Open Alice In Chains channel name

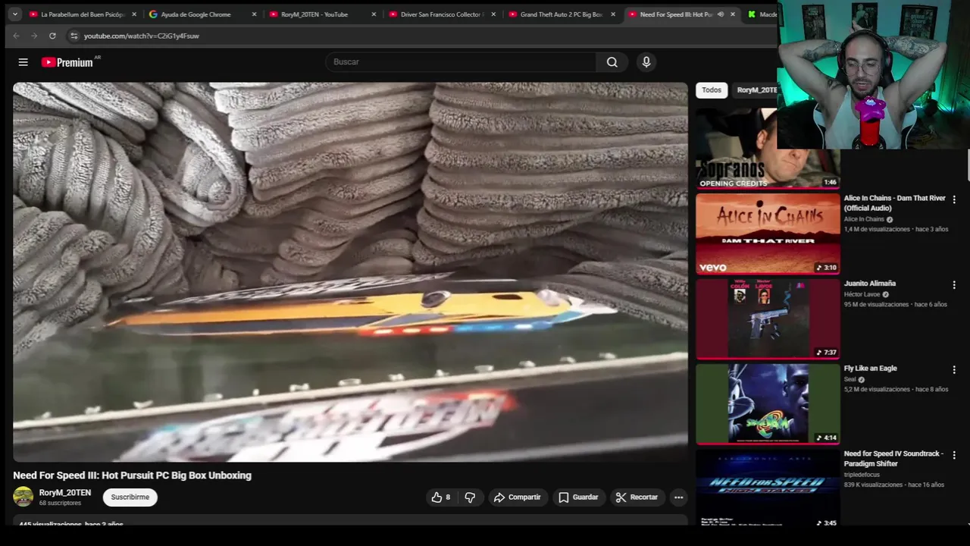[864, 219]
